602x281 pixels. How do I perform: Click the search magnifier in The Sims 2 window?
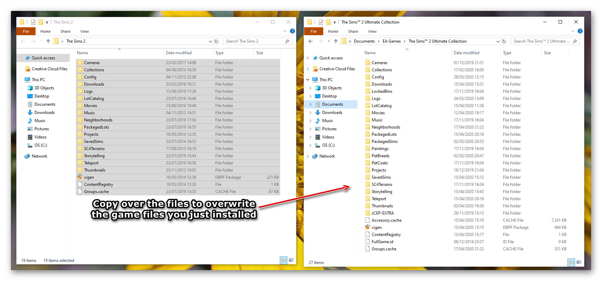[287, 41]
